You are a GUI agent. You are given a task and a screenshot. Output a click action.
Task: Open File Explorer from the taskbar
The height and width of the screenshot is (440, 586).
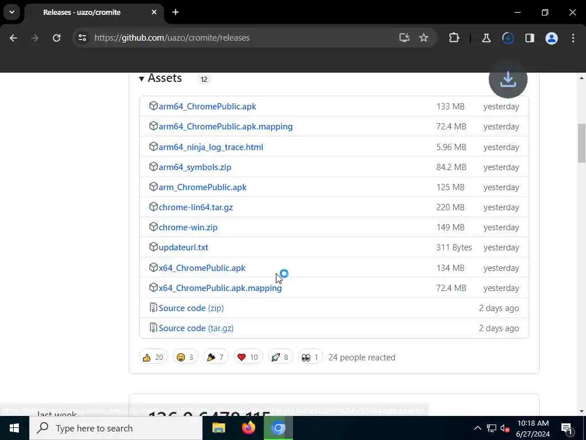click(219, 427)
